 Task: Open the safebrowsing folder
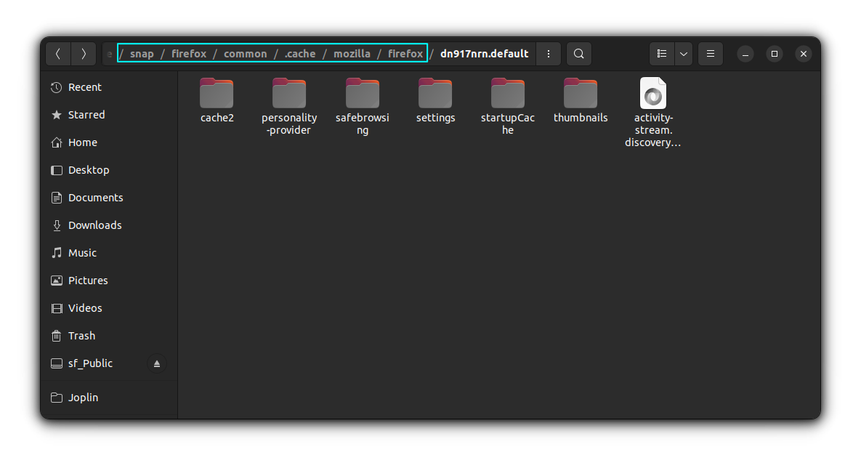point(362,93)
